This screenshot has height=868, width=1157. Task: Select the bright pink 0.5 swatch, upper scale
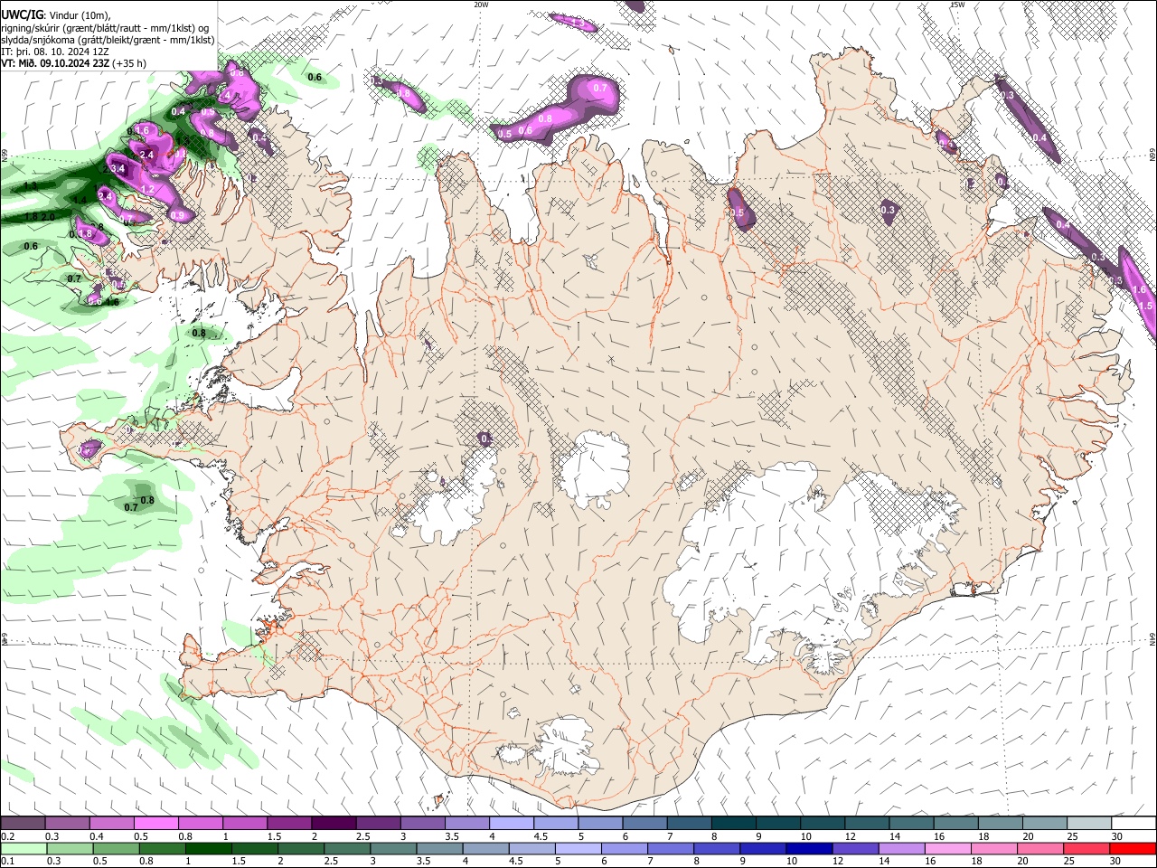pos(155,823)
